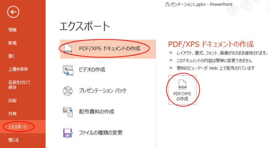Open the 開く menu item
268x148 pixels.
[11, 56]
